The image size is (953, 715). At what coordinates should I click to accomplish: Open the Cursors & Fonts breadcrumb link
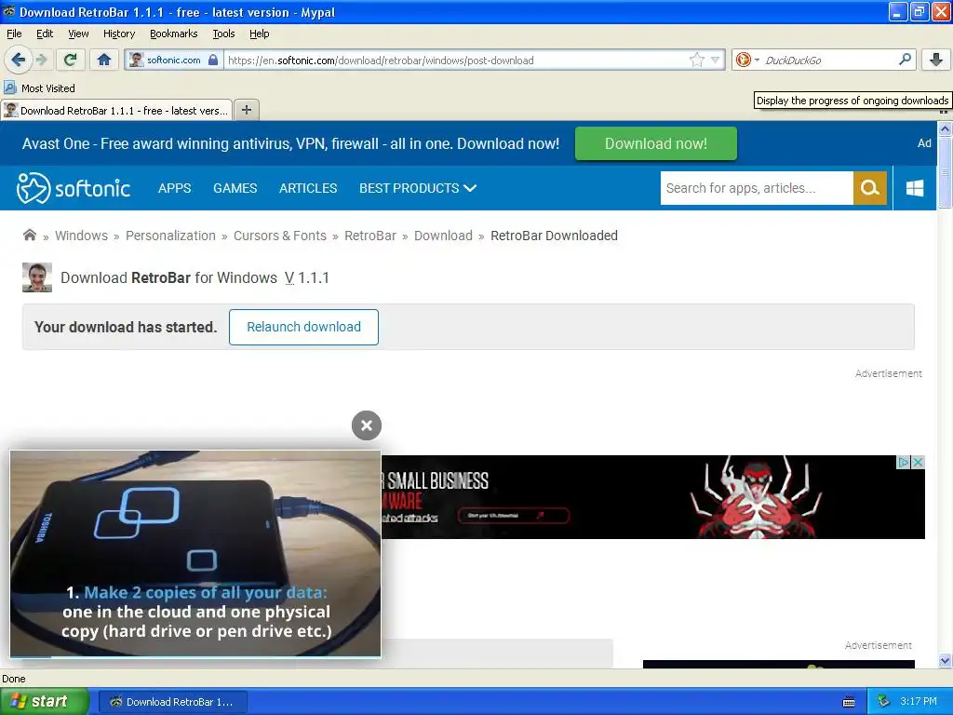pyautogui.click(x=280, y=236)
